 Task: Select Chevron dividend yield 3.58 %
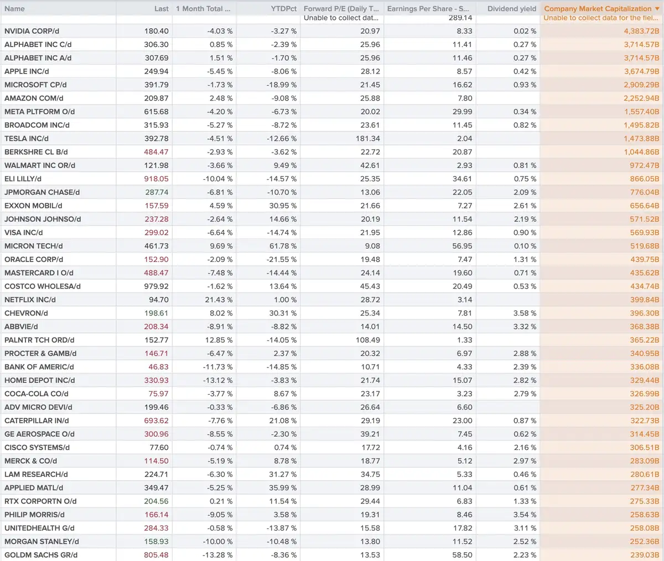(525, 313)
